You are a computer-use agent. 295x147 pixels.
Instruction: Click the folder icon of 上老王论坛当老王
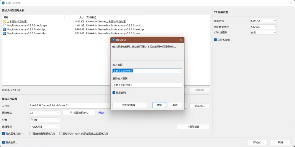coord(5,21)
